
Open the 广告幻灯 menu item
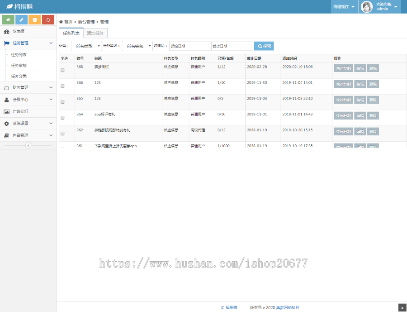coord(28,111)
